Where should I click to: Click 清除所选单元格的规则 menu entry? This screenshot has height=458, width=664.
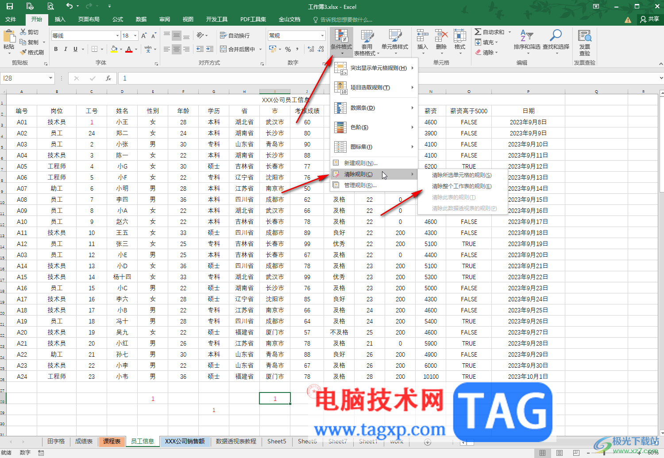462,175
